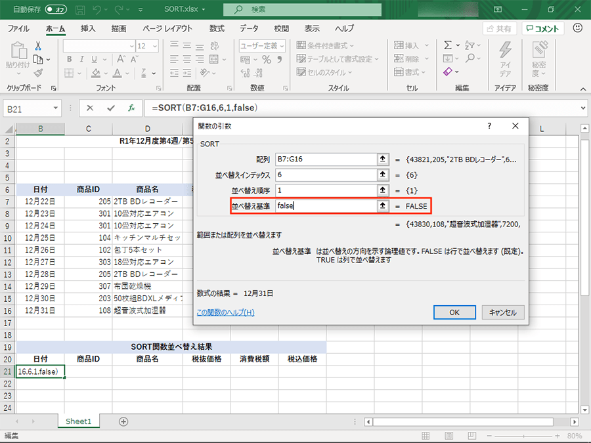Open the ファイル menu

click(x=18, y=29)
